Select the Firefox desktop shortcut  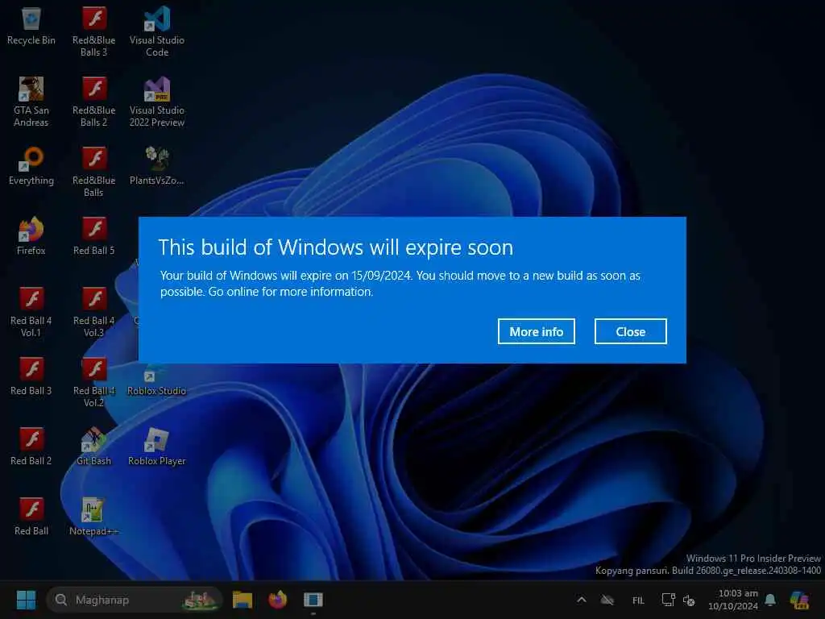pyautogui.click(x=31, y=235)
